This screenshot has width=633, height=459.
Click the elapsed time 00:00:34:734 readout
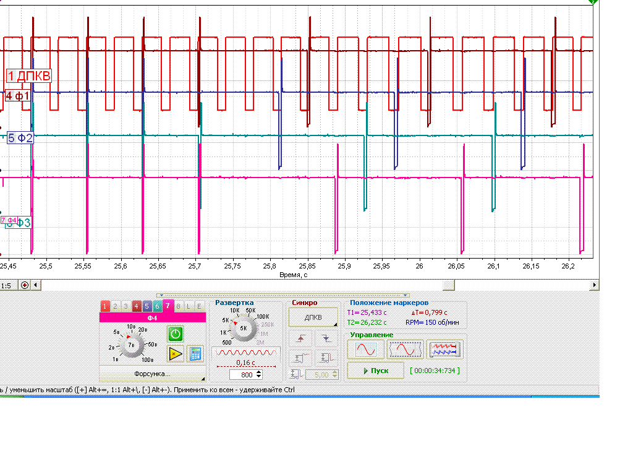(x=435, y=371)
